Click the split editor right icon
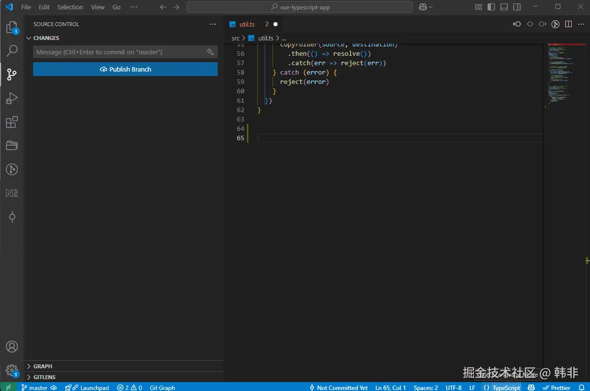The height and width of the screenshot is (391, 590). tap(568, 24)
